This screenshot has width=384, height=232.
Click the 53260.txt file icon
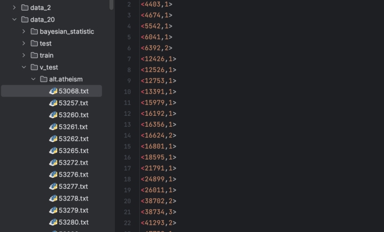tap(53, 115)
